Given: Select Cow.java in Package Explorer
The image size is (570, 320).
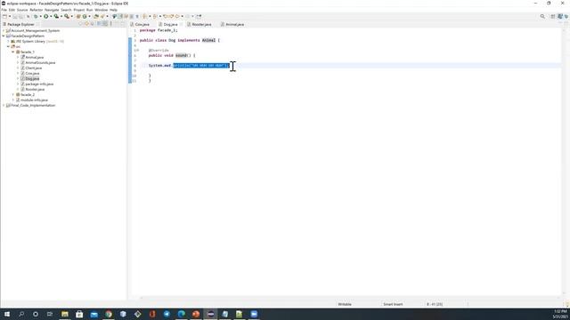Looking at the screenshot, I should (32, 73).
